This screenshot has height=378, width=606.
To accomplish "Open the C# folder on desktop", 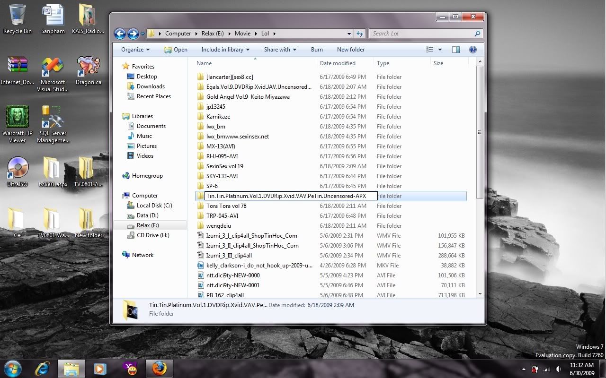I will (x=18, y=223).
